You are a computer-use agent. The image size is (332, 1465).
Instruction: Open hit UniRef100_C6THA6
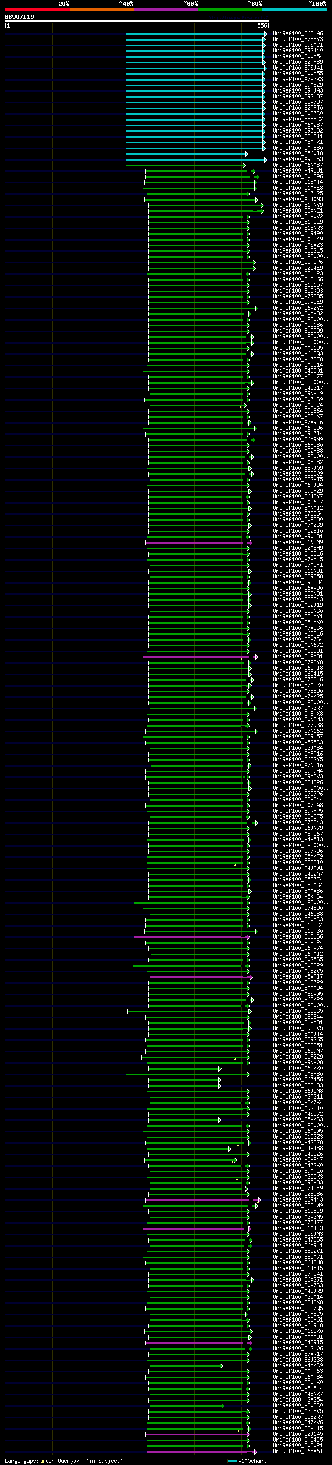298,34
